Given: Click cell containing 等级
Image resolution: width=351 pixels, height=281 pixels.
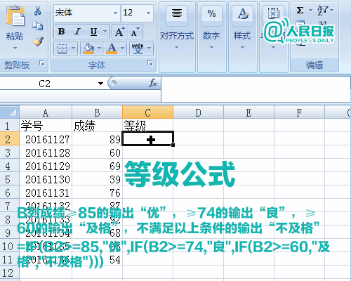Looking at the screenshot, I should point(147,126).
